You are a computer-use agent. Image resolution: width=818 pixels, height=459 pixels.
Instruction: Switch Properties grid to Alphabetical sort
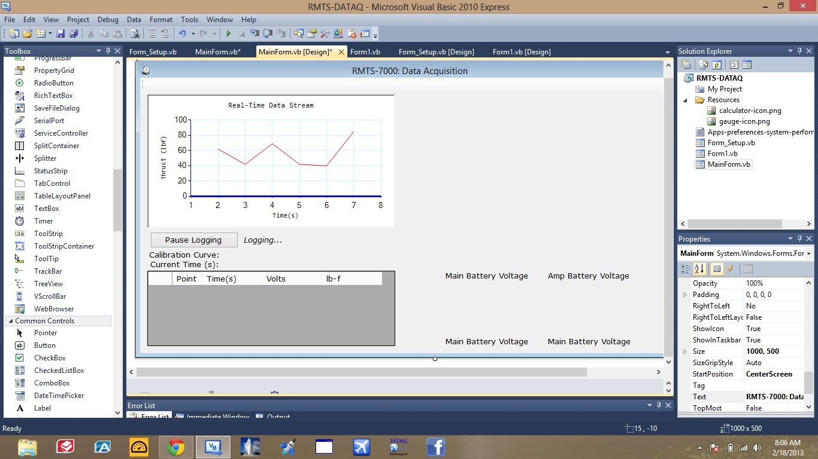tap(699, 269)
